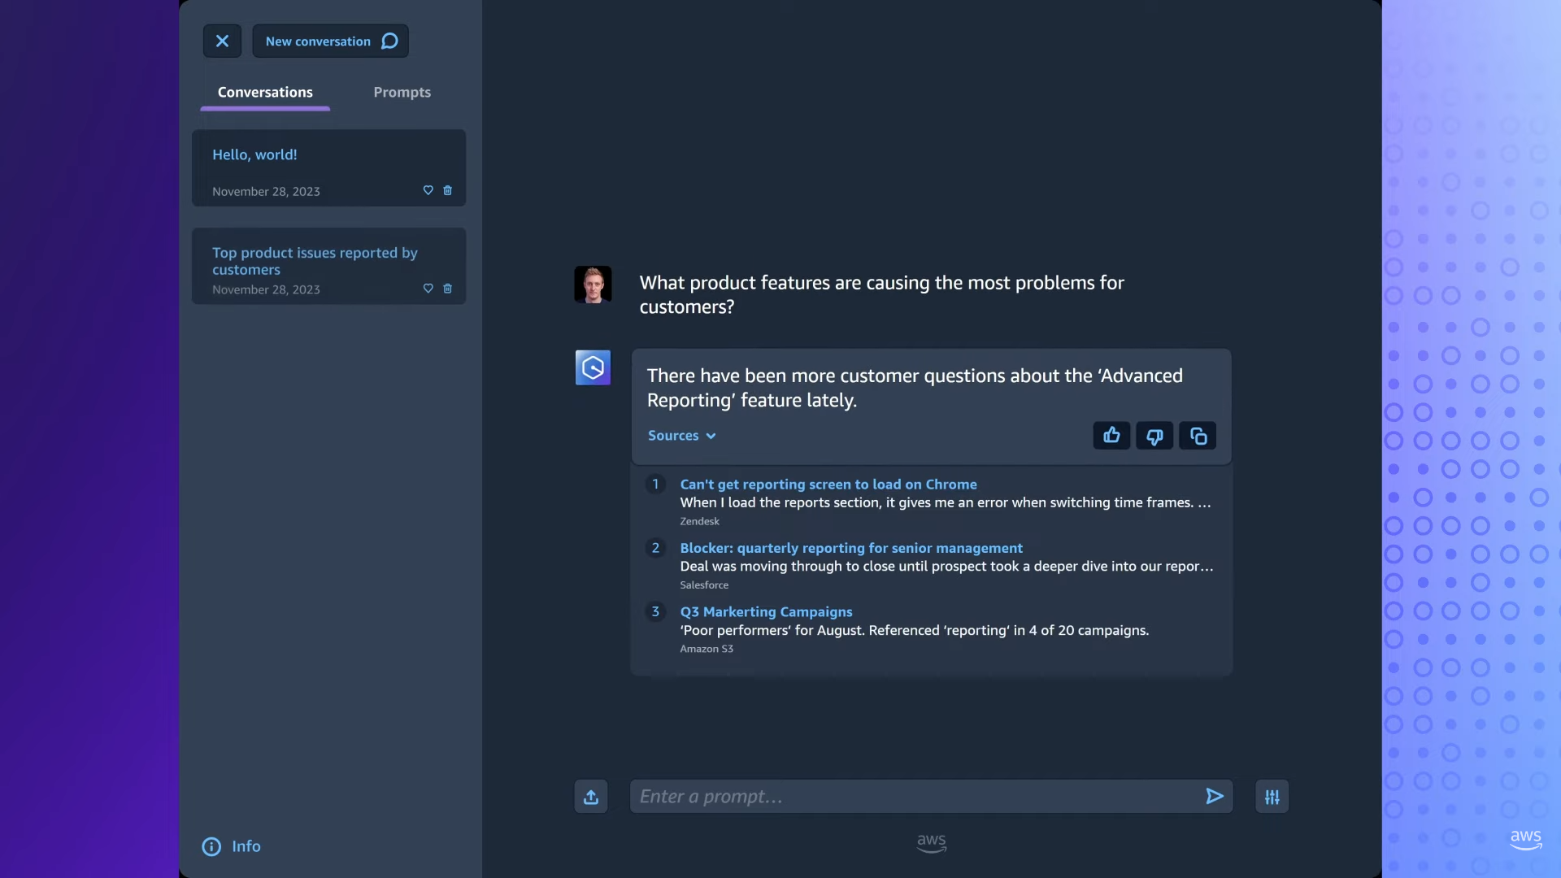Click the Amazon S3 source label
Image resolution: width=1561 pixels, height=878 pixels.
pyautogui.click(x=707, y=649)
